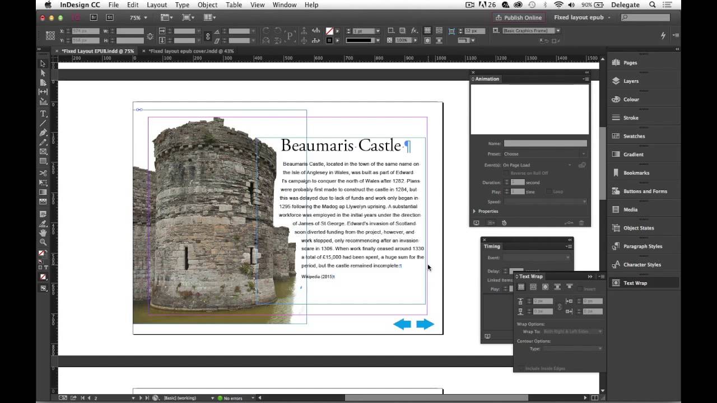Select the Gap tool
Image resolution: width=717 pixels, height=403 pixels.
[43, 91]
